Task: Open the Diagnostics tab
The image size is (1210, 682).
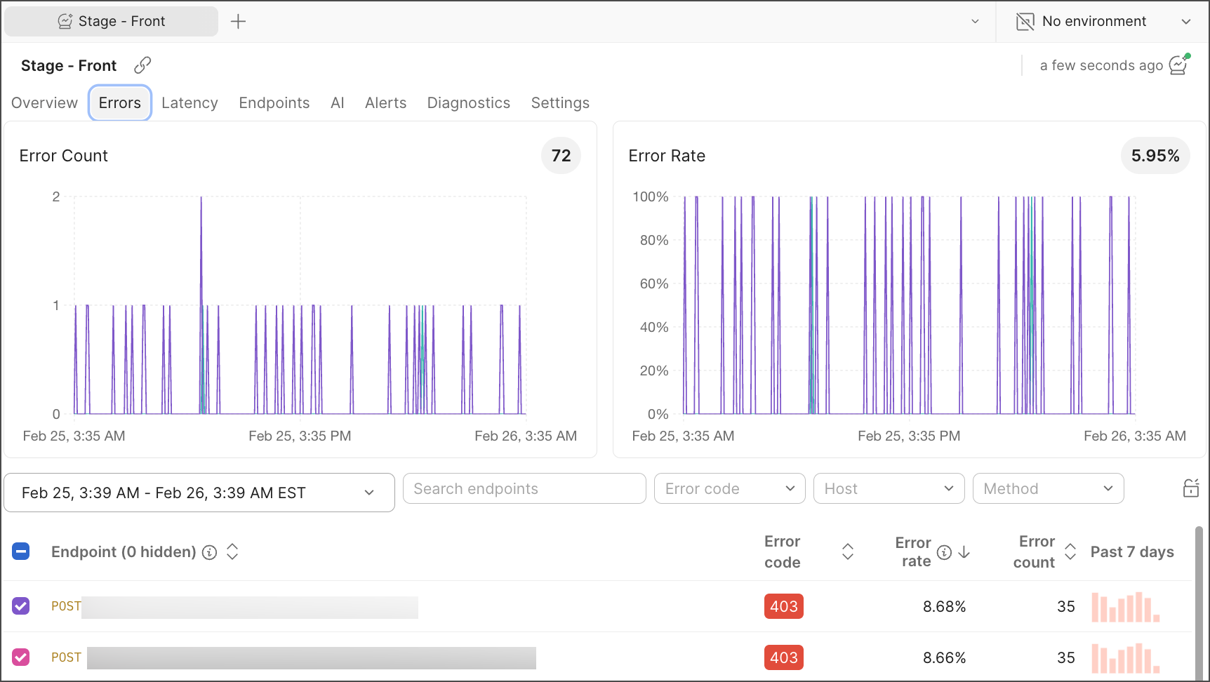Action: [x=468, y=103]
